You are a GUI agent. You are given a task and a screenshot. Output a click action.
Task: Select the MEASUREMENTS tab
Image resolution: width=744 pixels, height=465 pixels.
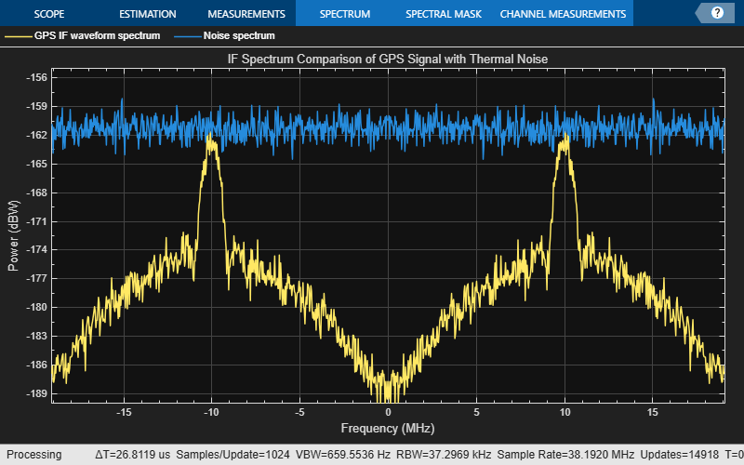[x=246, y=14]
